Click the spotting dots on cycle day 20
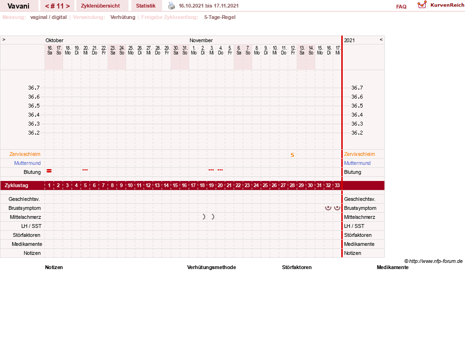 [x=220, y=170]
